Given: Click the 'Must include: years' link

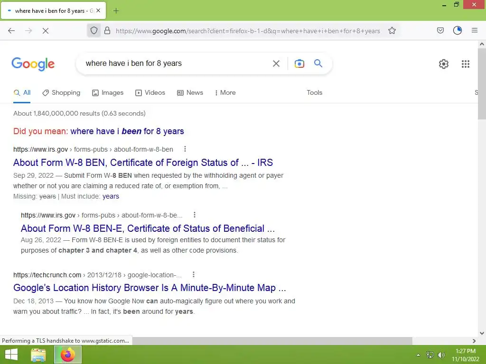Looking at the screenshot, I should (x=111, y=196).
